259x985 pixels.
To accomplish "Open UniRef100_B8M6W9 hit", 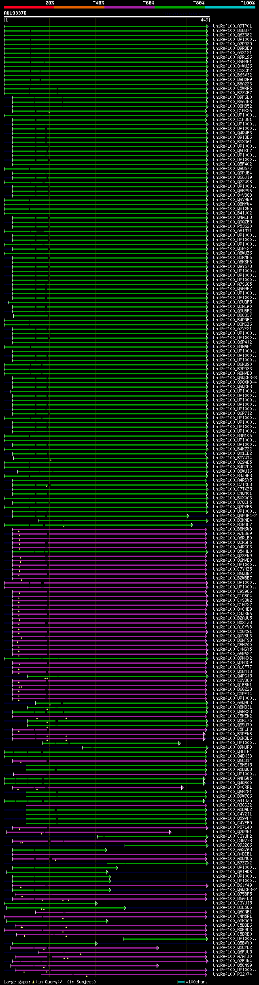I will (x=232, y=529).
